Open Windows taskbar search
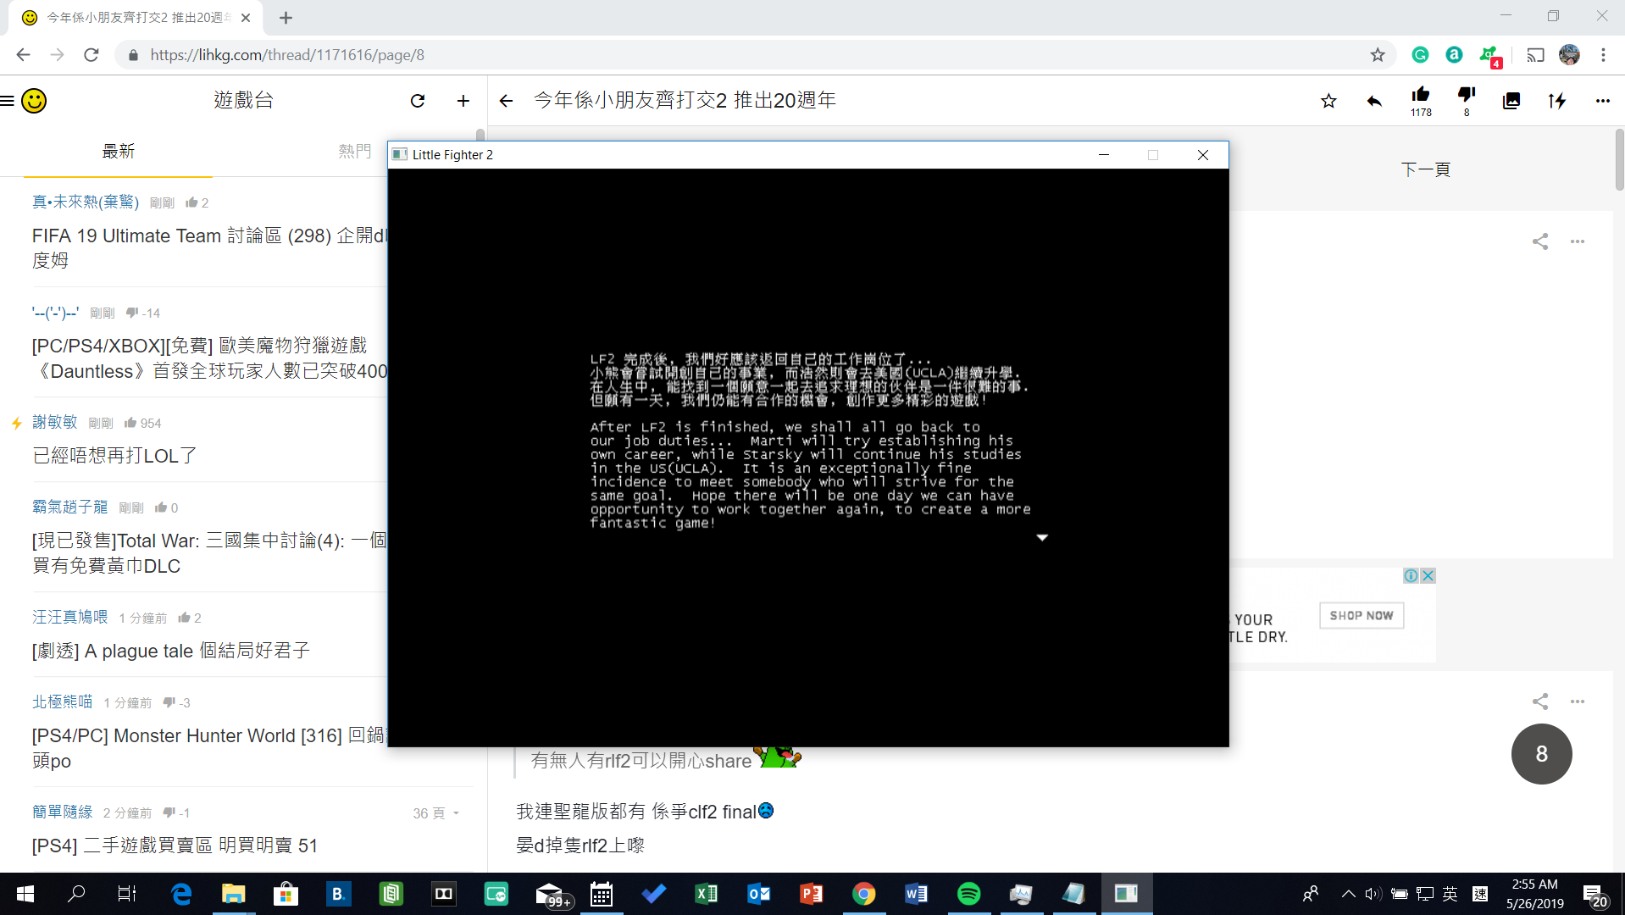Image resolution: width=1625 pixels, height=915 pixels. pos(76,894)
